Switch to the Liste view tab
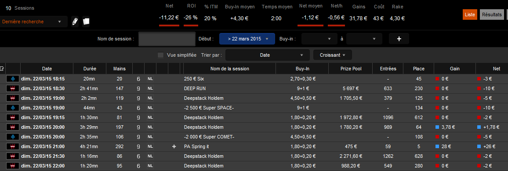This screenshot has height=171, width=508. click(470, 15)
